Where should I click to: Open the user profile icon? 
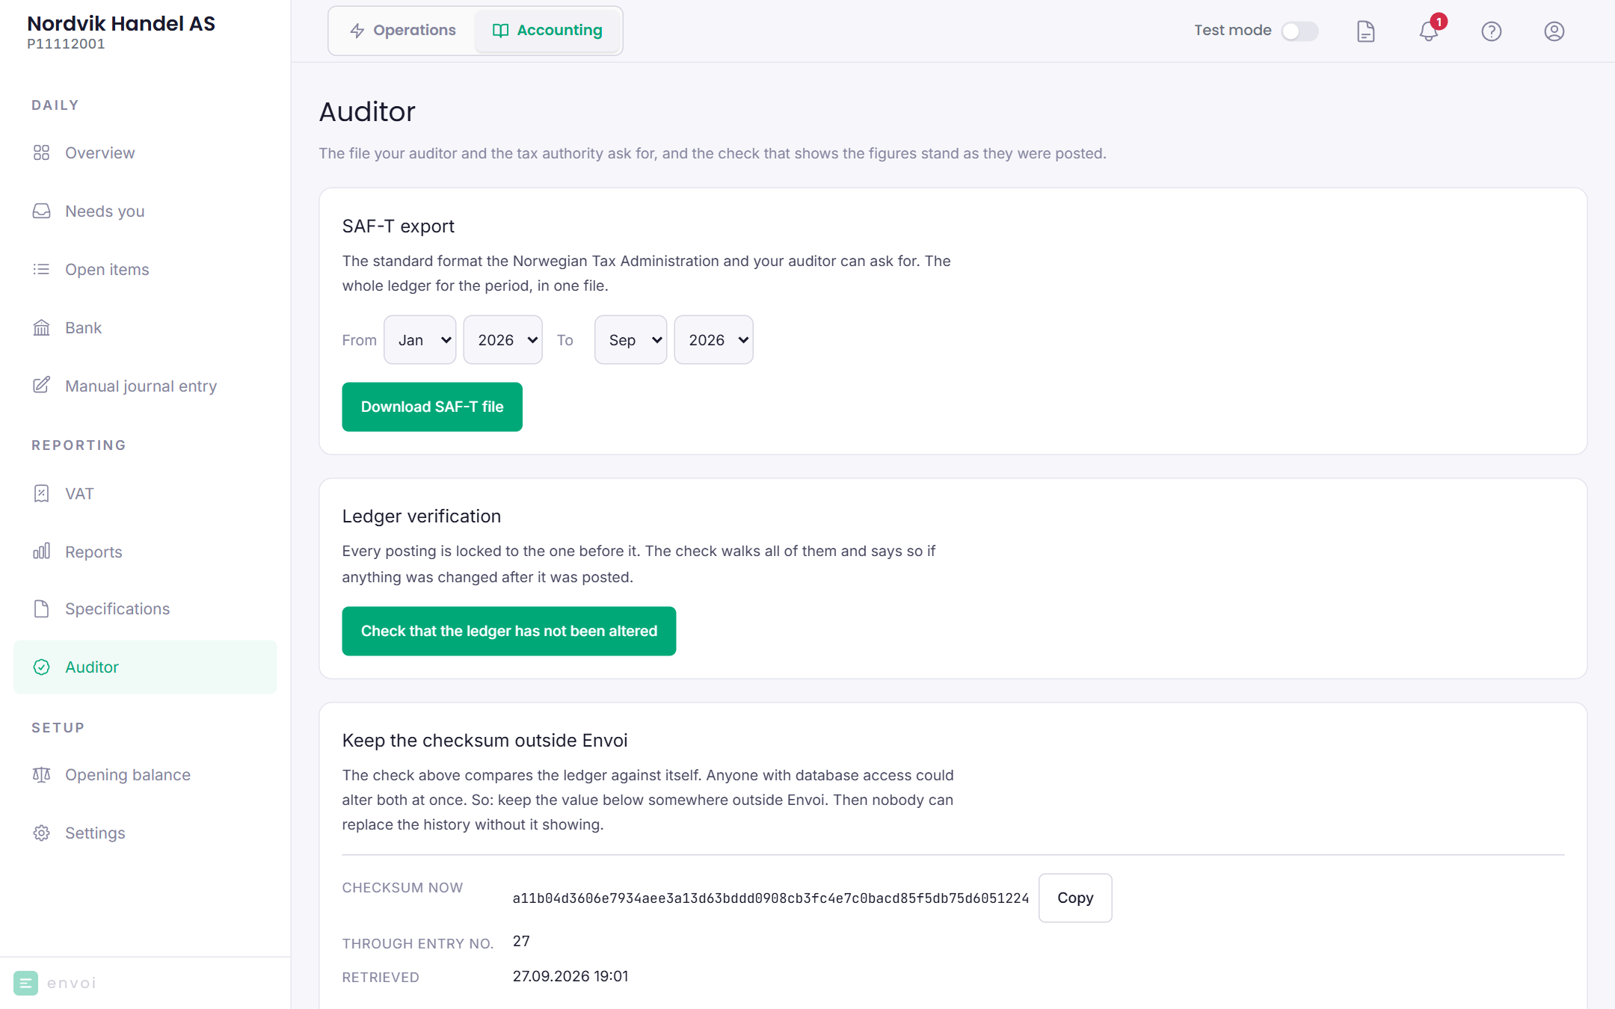pos(1554,31)
